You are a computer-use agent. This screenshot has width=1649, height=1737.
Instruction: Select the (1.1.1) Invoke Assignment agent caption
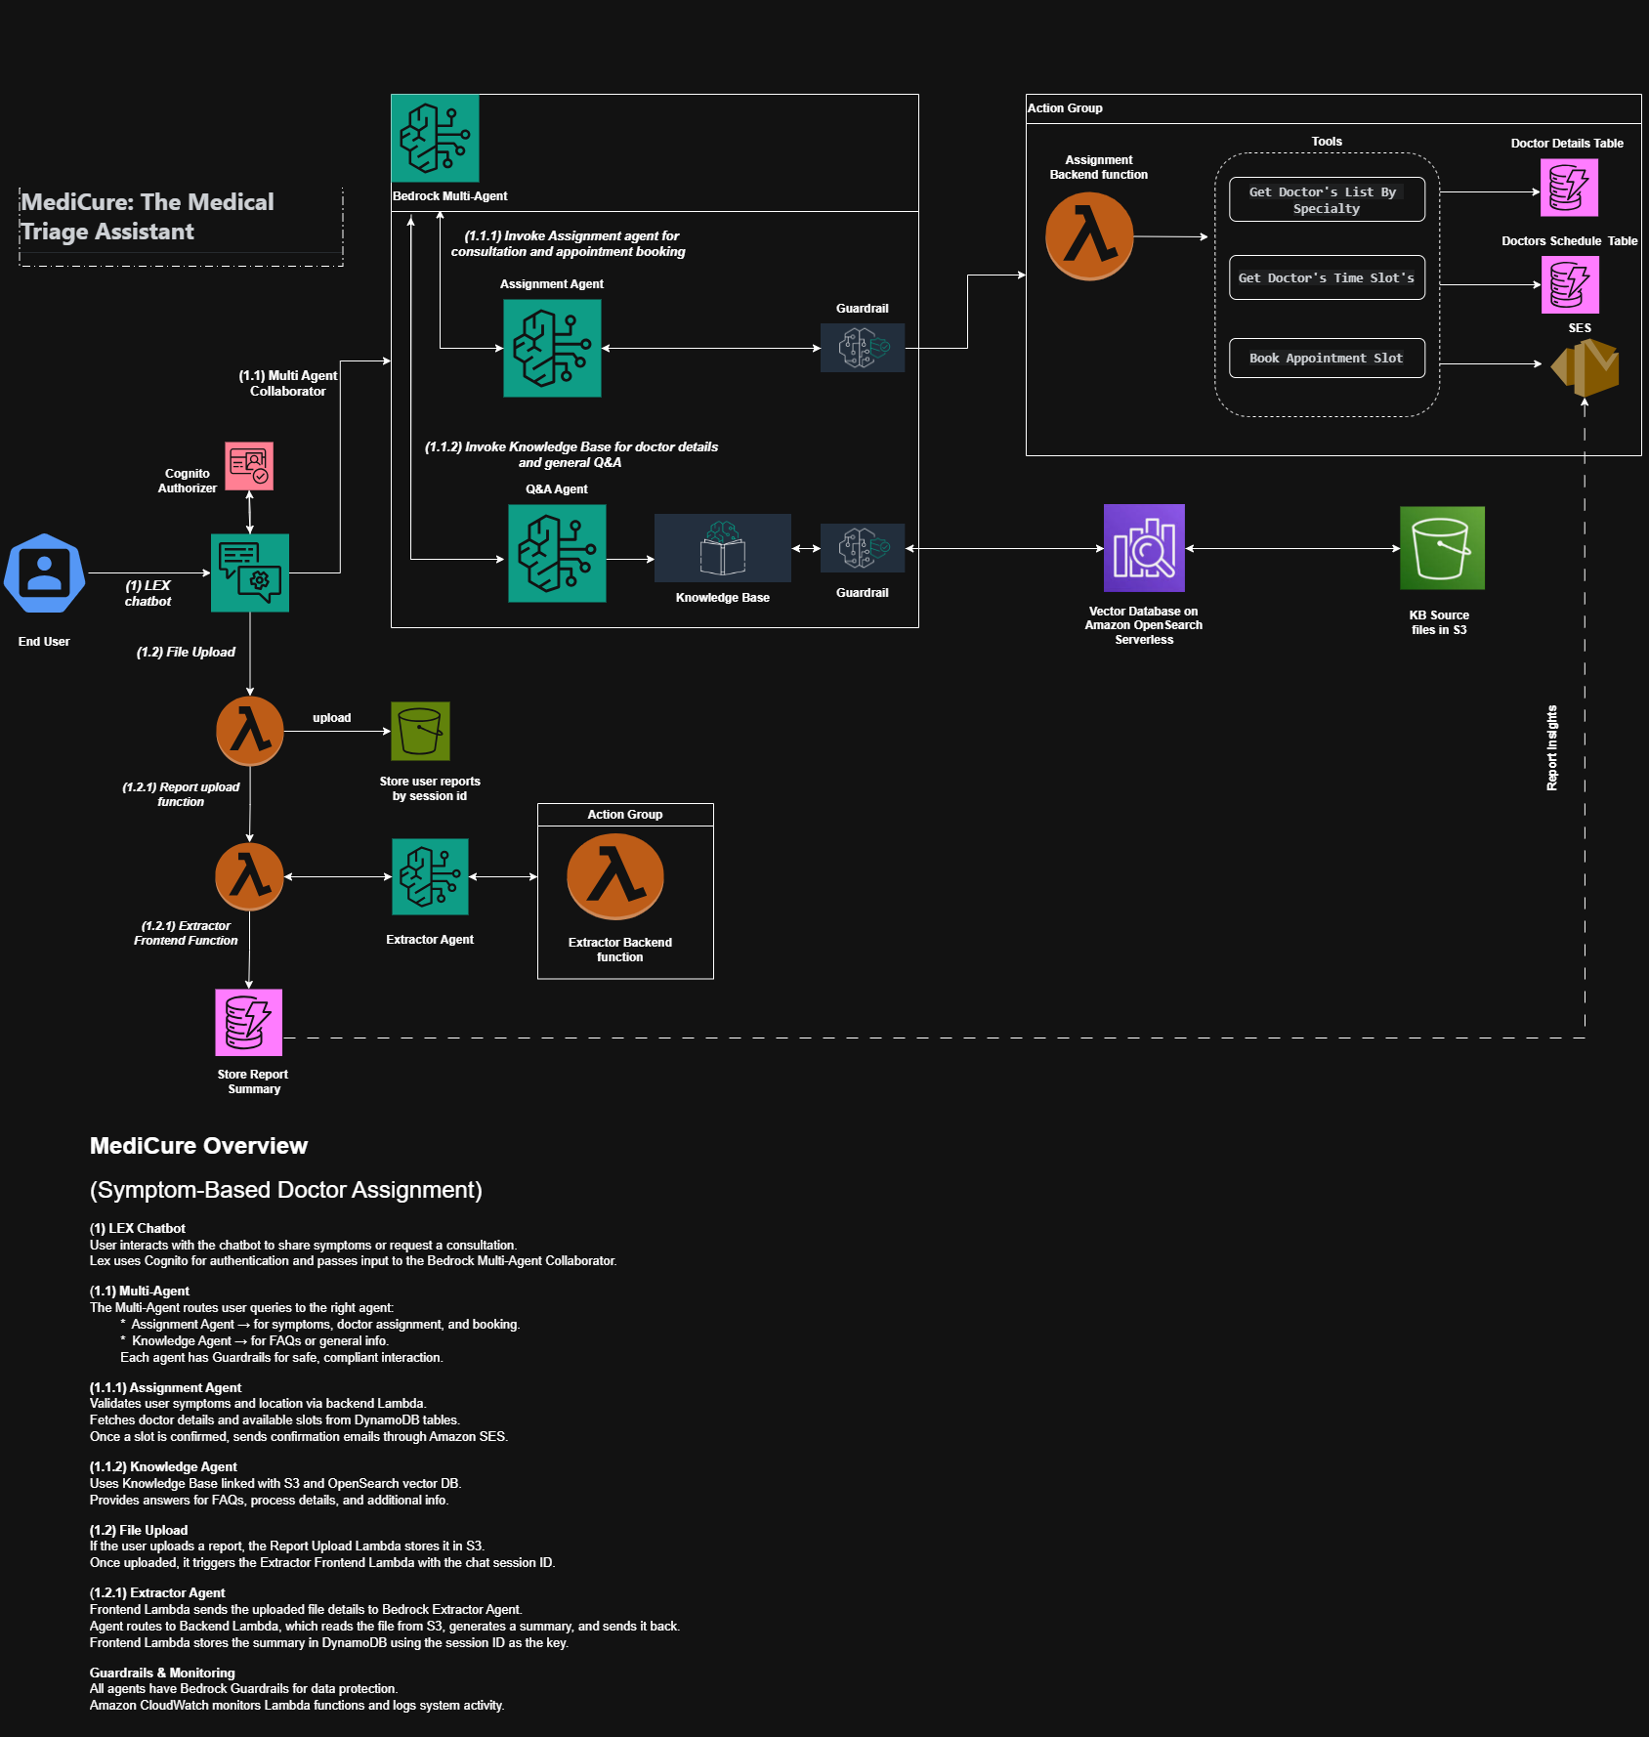(x=569, y=243)
